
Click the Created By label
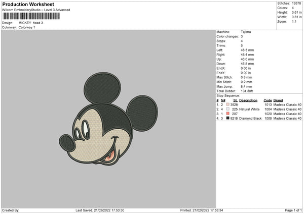tap(11, 210)
